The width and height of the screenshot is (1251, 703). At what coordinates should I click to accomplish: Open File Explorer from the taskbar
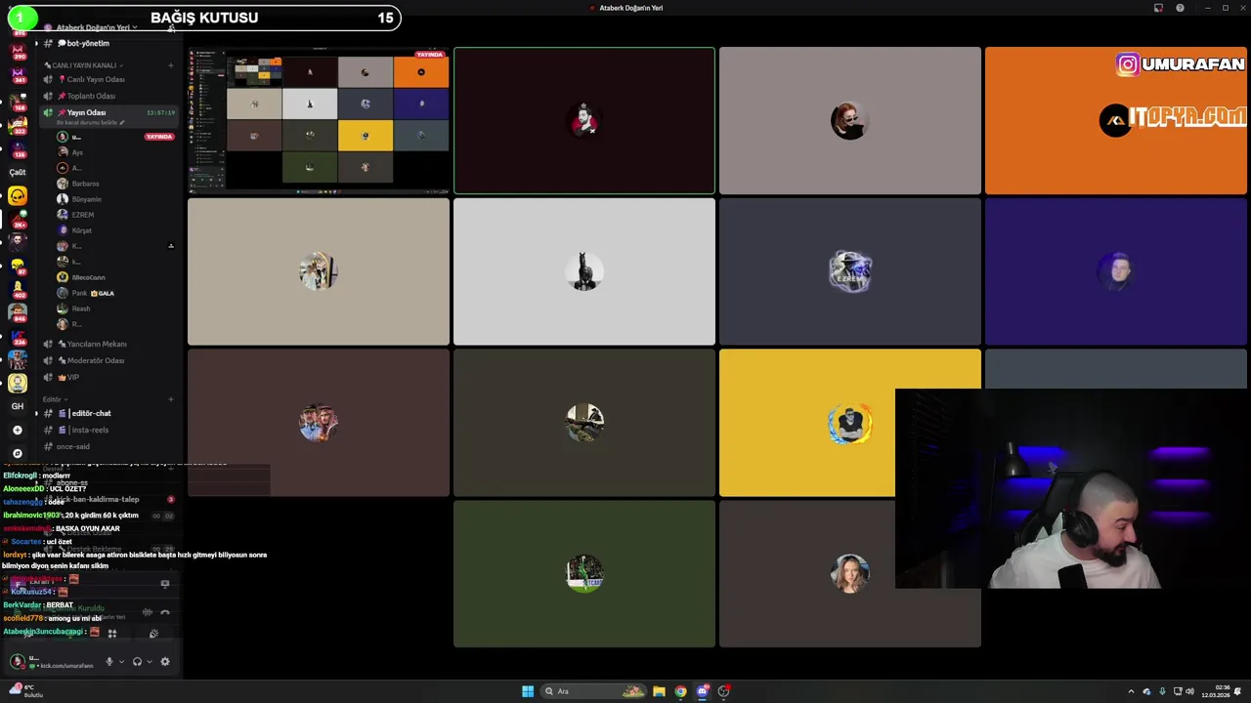point(659,691)
